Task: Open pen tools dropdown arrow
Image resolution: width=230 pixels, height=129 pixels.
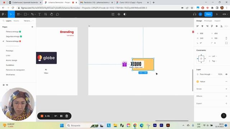Action: coord(35,14)
